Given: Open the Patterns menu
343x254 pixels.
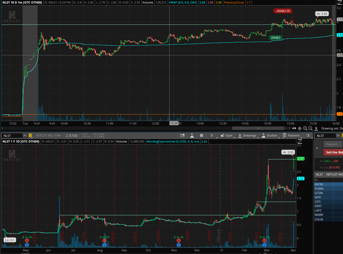Looking at the screenshot, I should pos(291,135).
